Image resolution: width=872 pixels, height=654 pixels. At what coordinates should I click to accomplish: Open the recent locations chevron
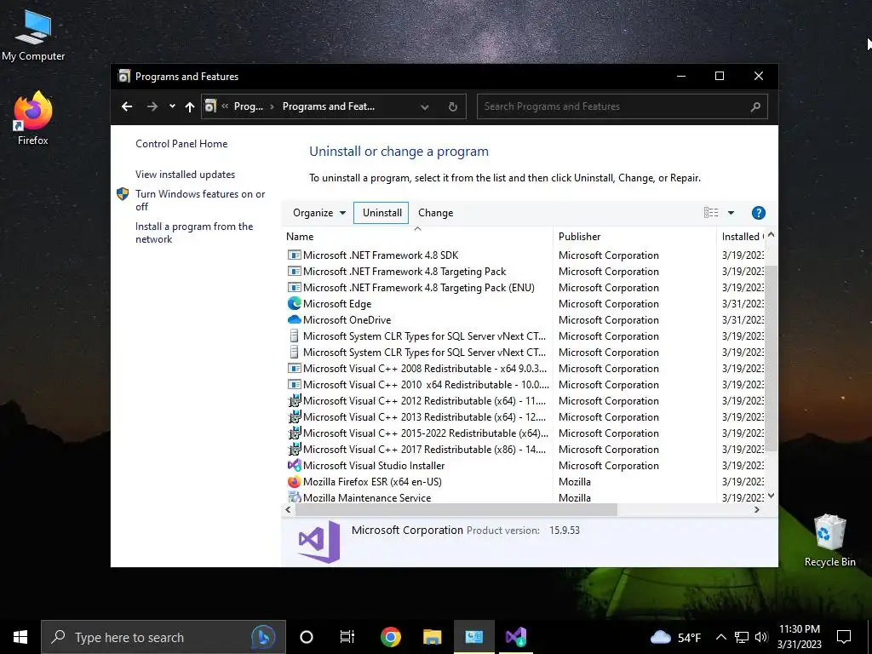pos(172,106)
